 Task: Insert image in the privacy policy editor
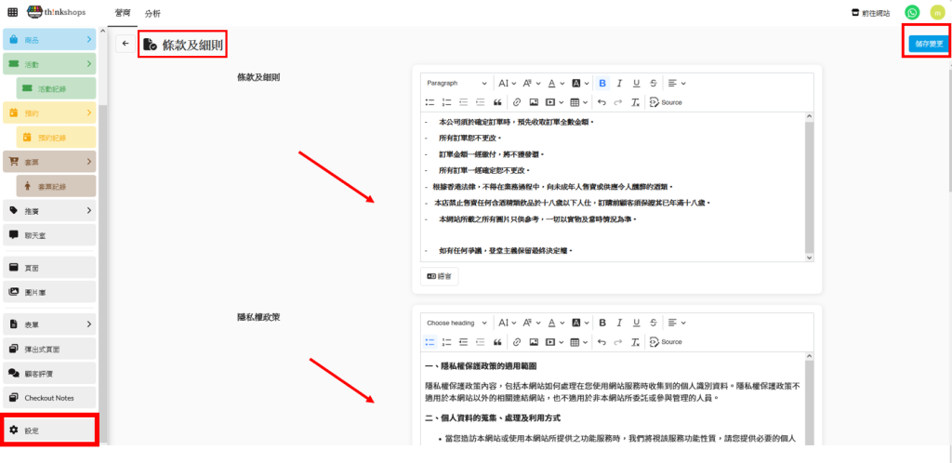point(534,342)
